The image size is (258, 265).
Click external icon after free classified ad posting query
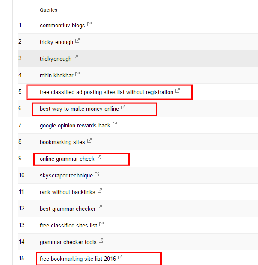[x=178, y=91]
